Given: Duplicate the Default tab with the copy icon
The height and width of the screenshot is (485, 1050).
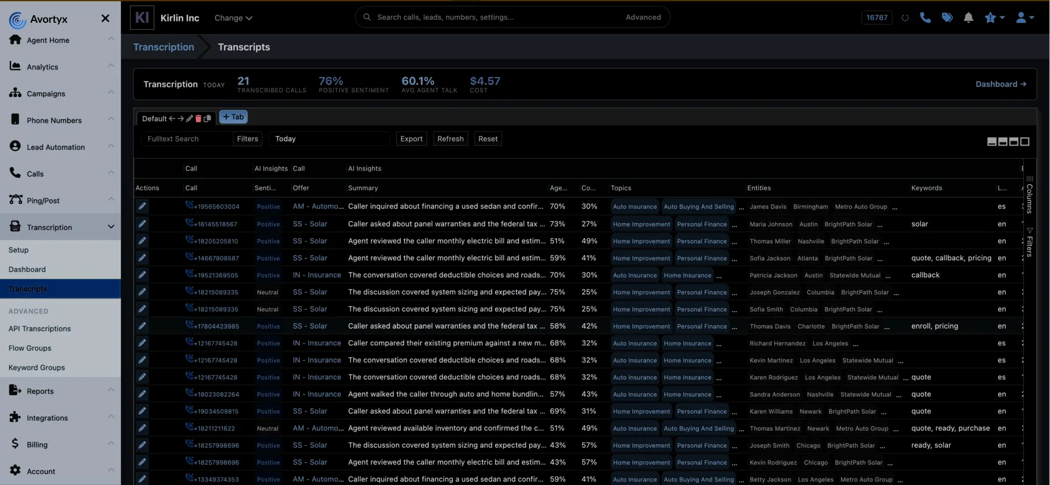Looking at the screenshot, I should 207,118.
